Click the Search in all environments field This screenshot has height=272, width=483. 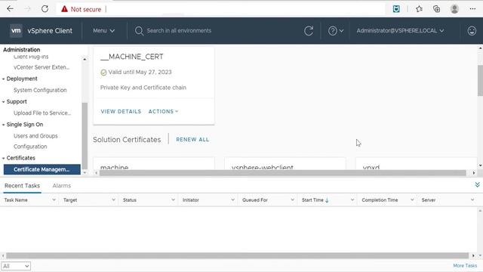179,30
